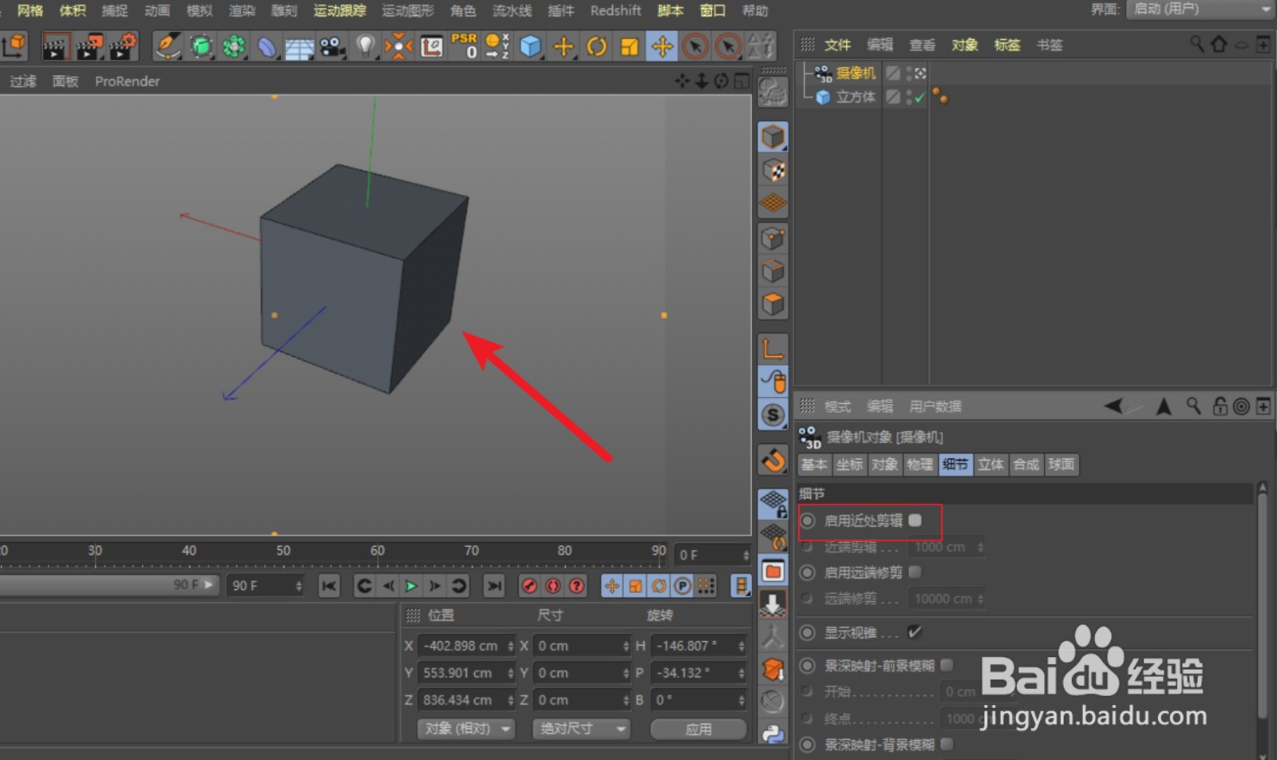Image resolution: width=1277 pixels, height=760 pixels.
Task: Click record active objects keyframe button
Action: [x=528, y=586]
